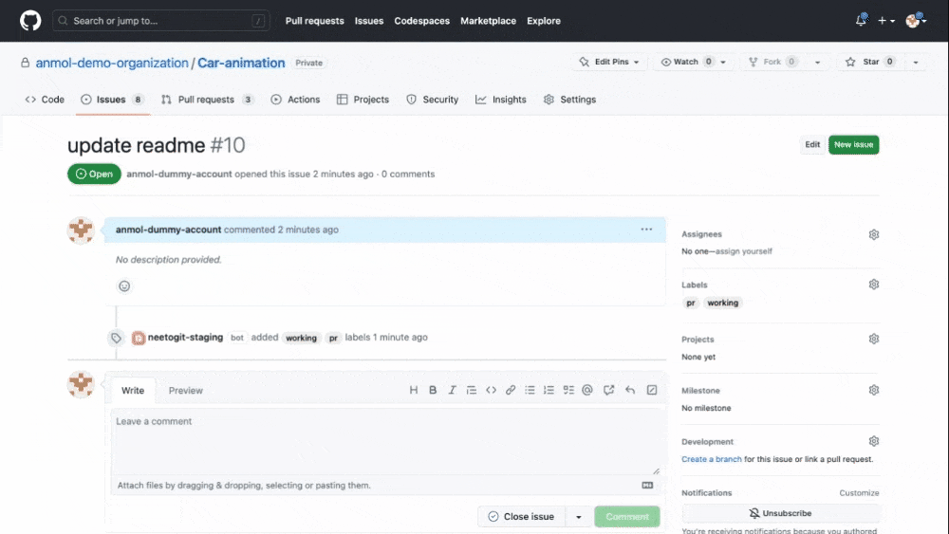
Task: Click the Leave a comment text area
Action: pyautogui.click(x=388, y=441)
